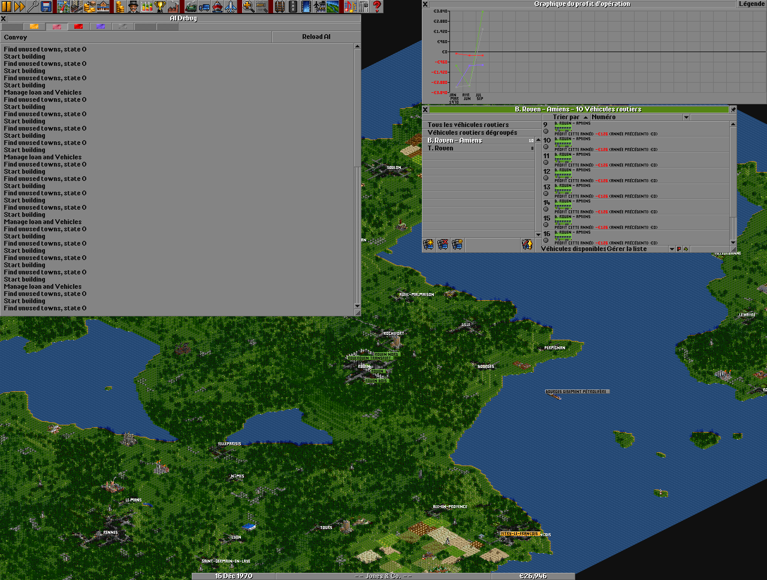
Task: Open the town directory icon
Action: 77,7
